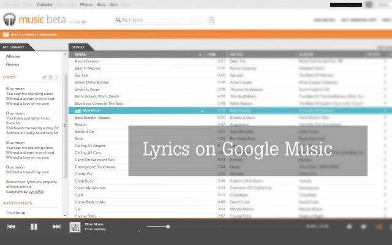Give the current song a thumbs down
The height and width of the screenshot is (245, 392).
364,227
